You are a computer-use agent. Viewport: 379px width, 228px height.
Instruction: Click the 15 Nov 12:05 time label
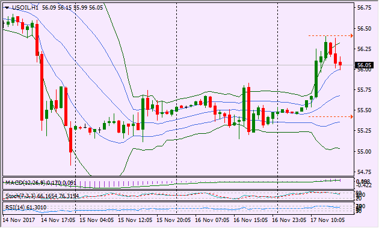click(135, 220)
